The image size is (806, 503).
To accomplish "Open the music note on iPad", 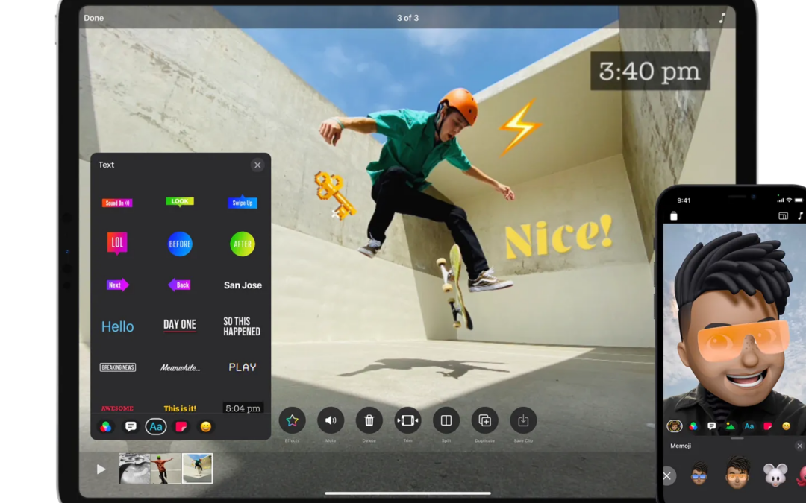I will [722, 18].
